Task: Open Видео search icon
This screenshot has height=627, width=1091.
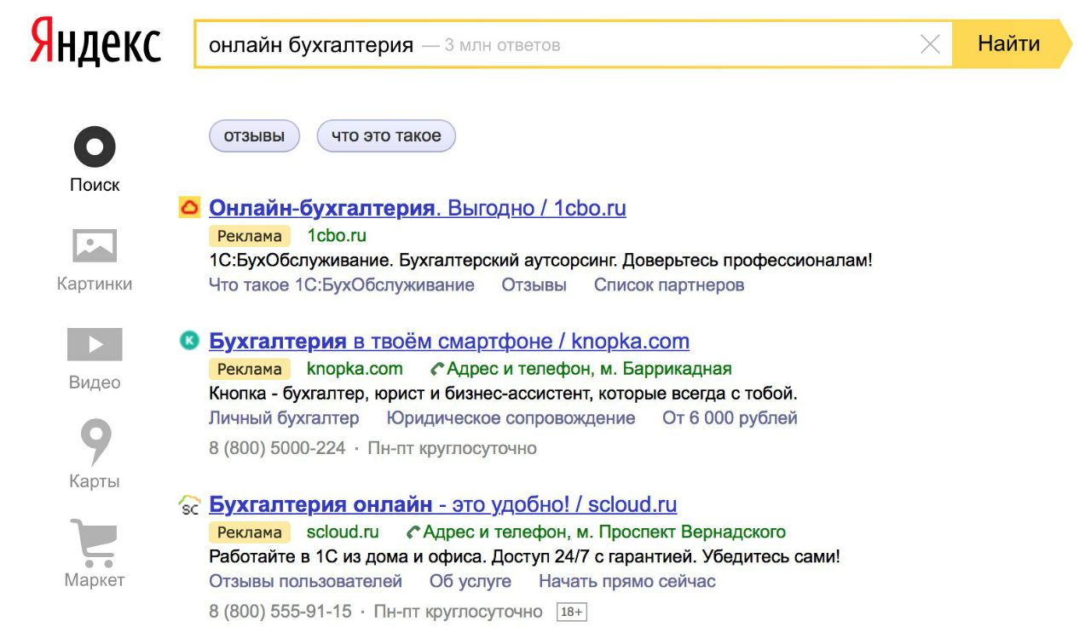Action: click(x=95, y=345)
